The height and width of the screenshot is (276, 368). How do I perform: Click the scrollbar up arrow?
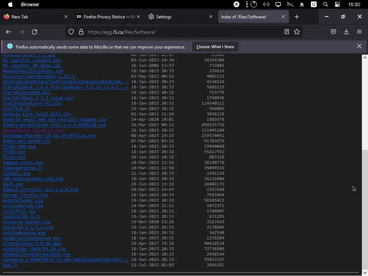point(364,57)
